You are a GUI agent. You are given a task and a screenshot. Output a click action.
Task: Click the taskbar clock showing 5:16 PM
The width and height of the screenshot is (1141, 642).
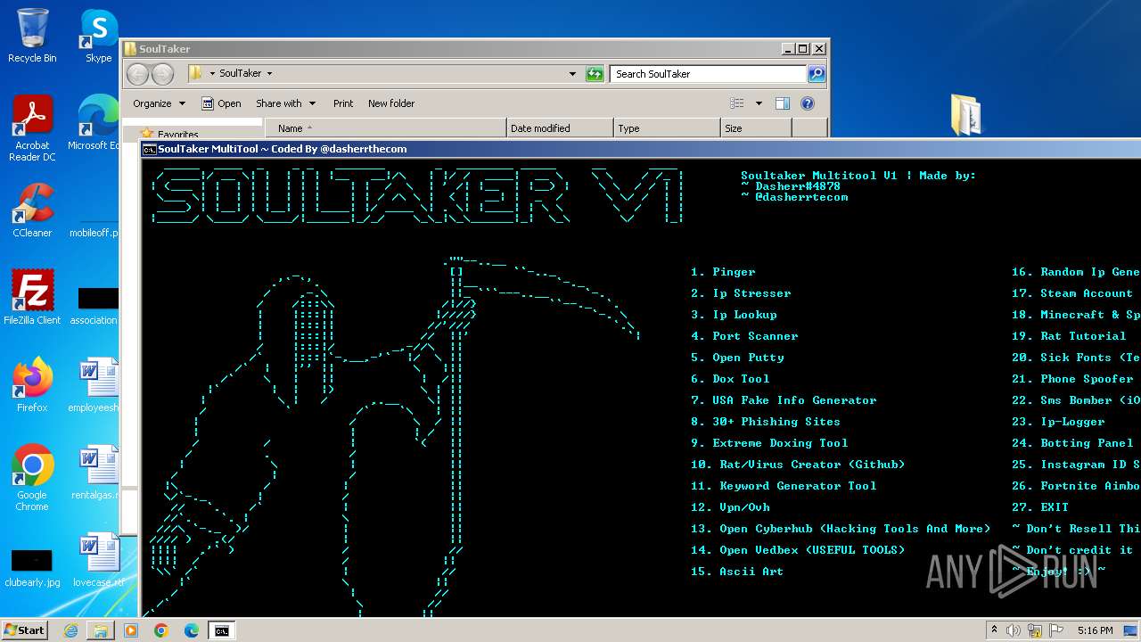(1095, 630)
